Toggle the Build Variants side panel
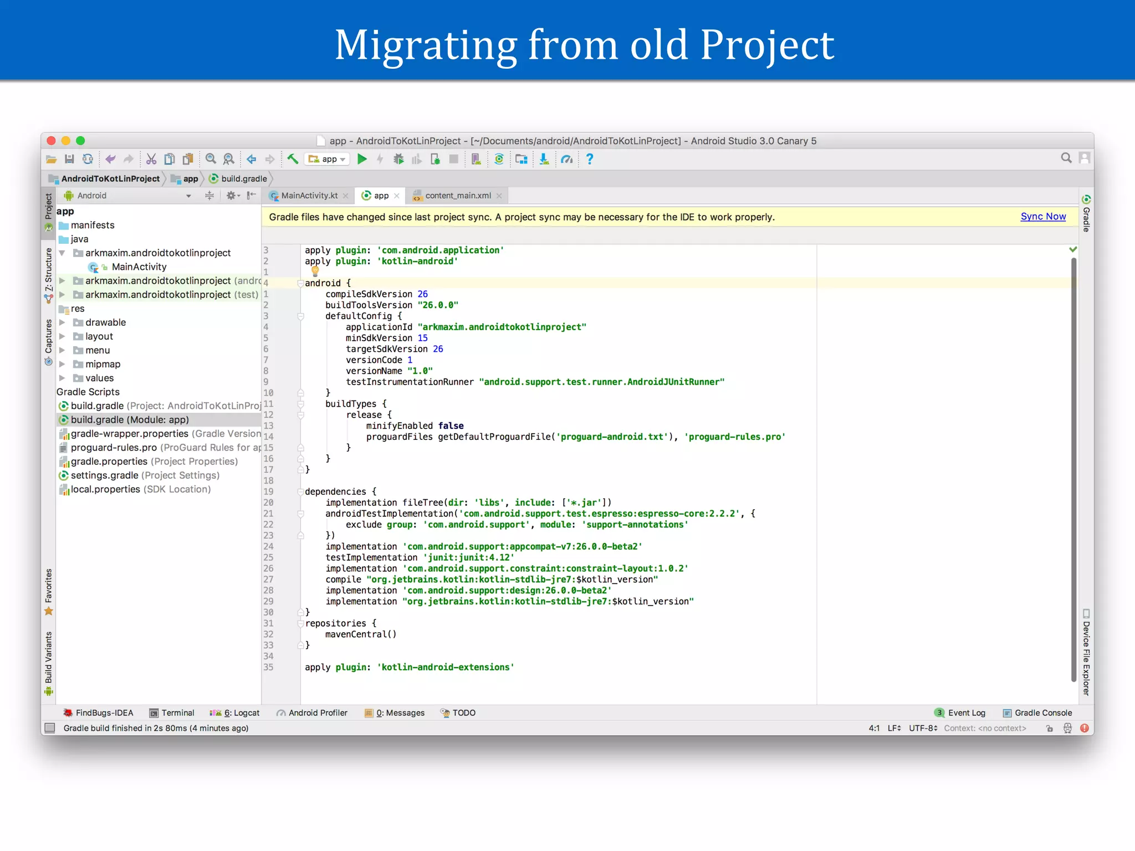 coord(48,664)
